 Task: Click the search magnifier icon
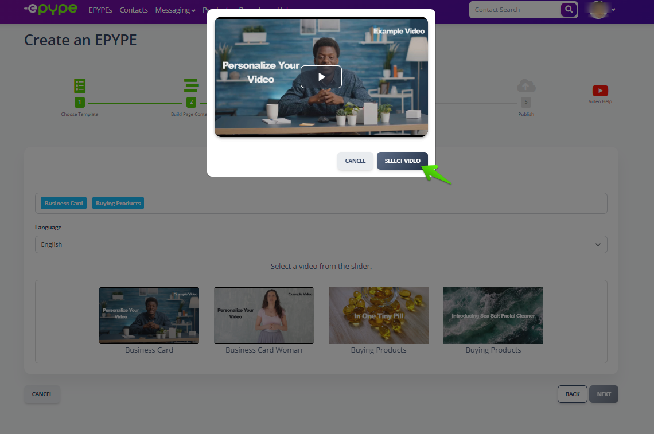click(x=569, y=10)
